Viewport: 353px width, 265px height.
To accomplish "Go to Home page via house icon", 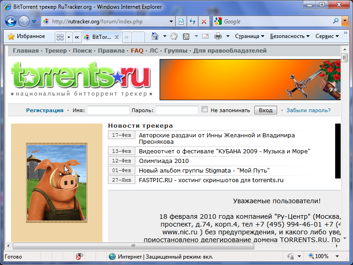I will point(155,36).
